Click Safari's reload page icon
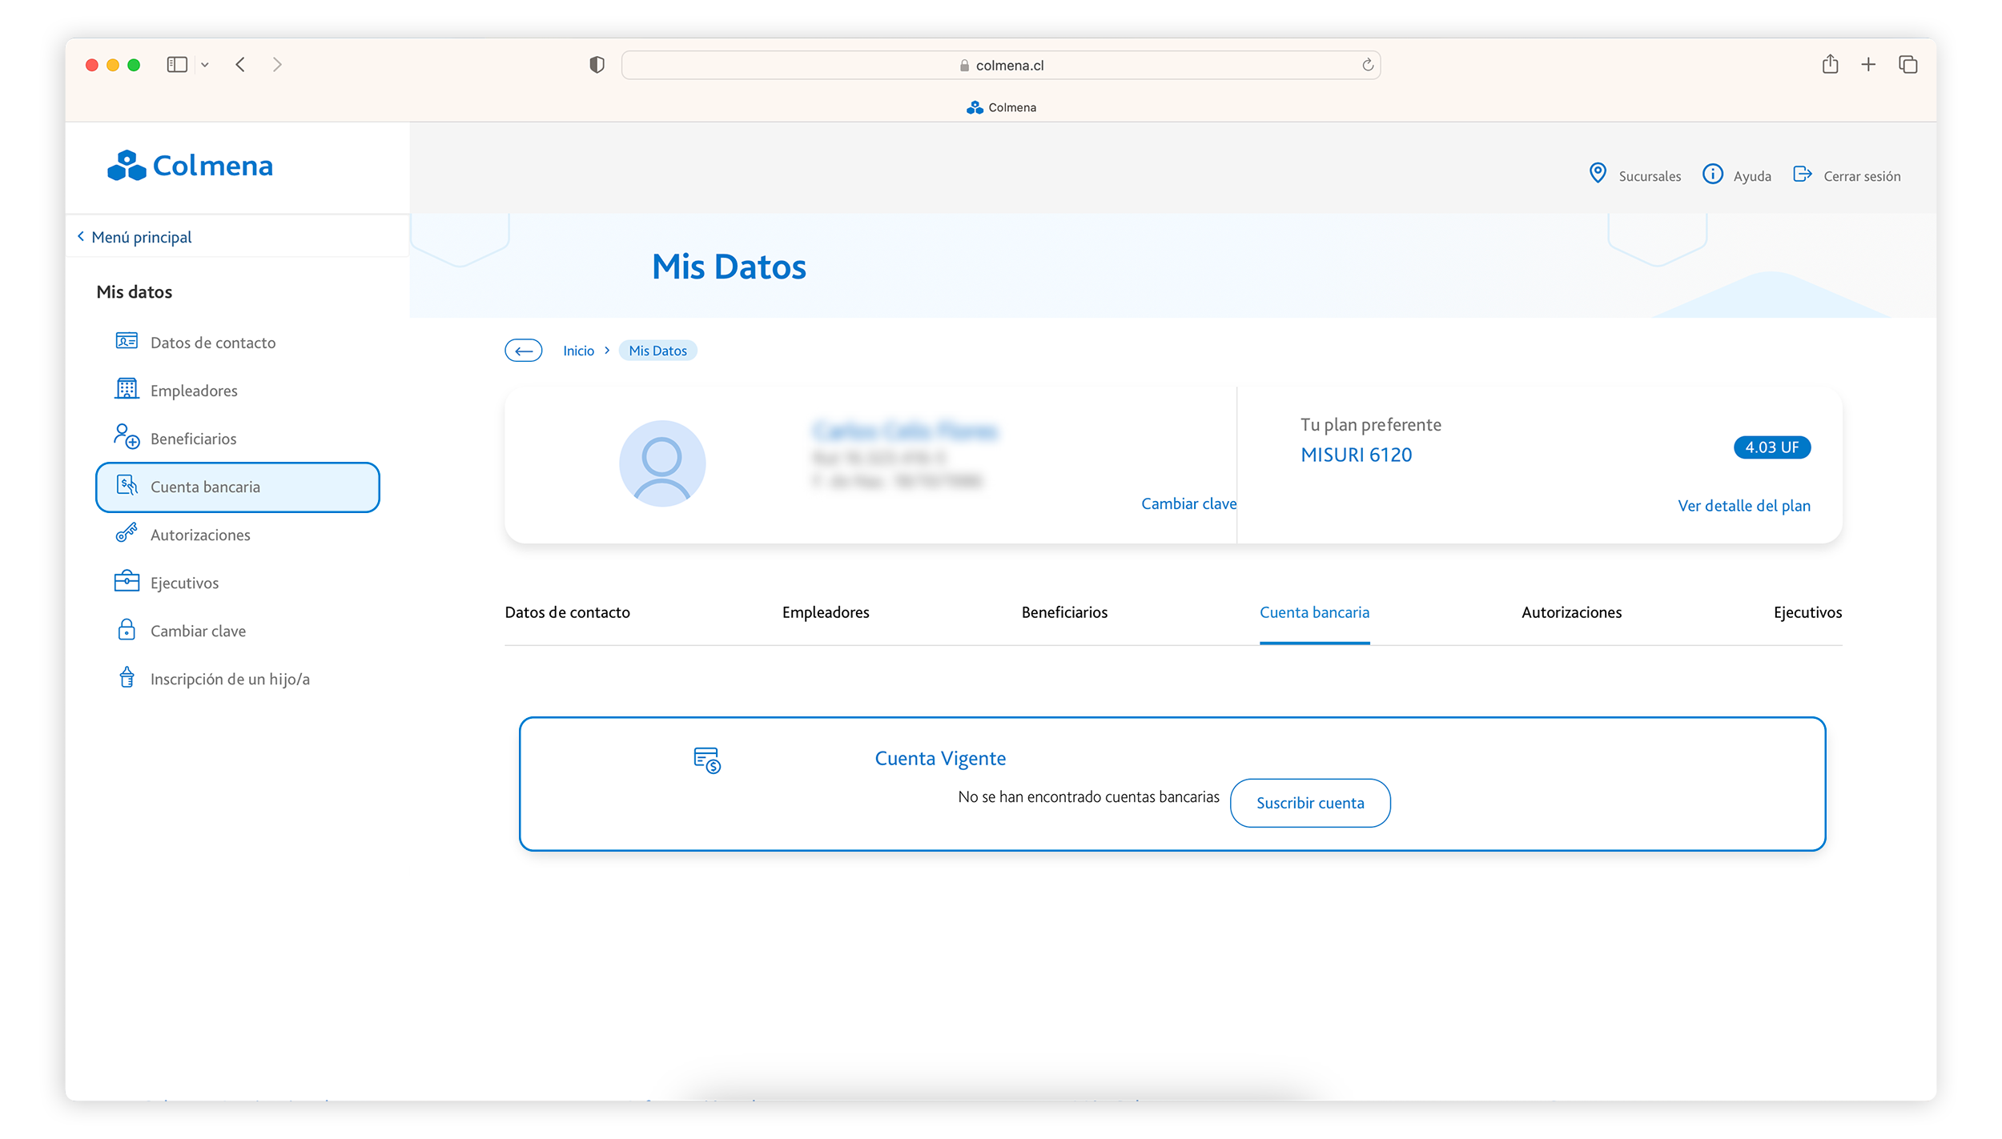The height and width of the screenshot is (1139, 2002). pos(1367,65)
